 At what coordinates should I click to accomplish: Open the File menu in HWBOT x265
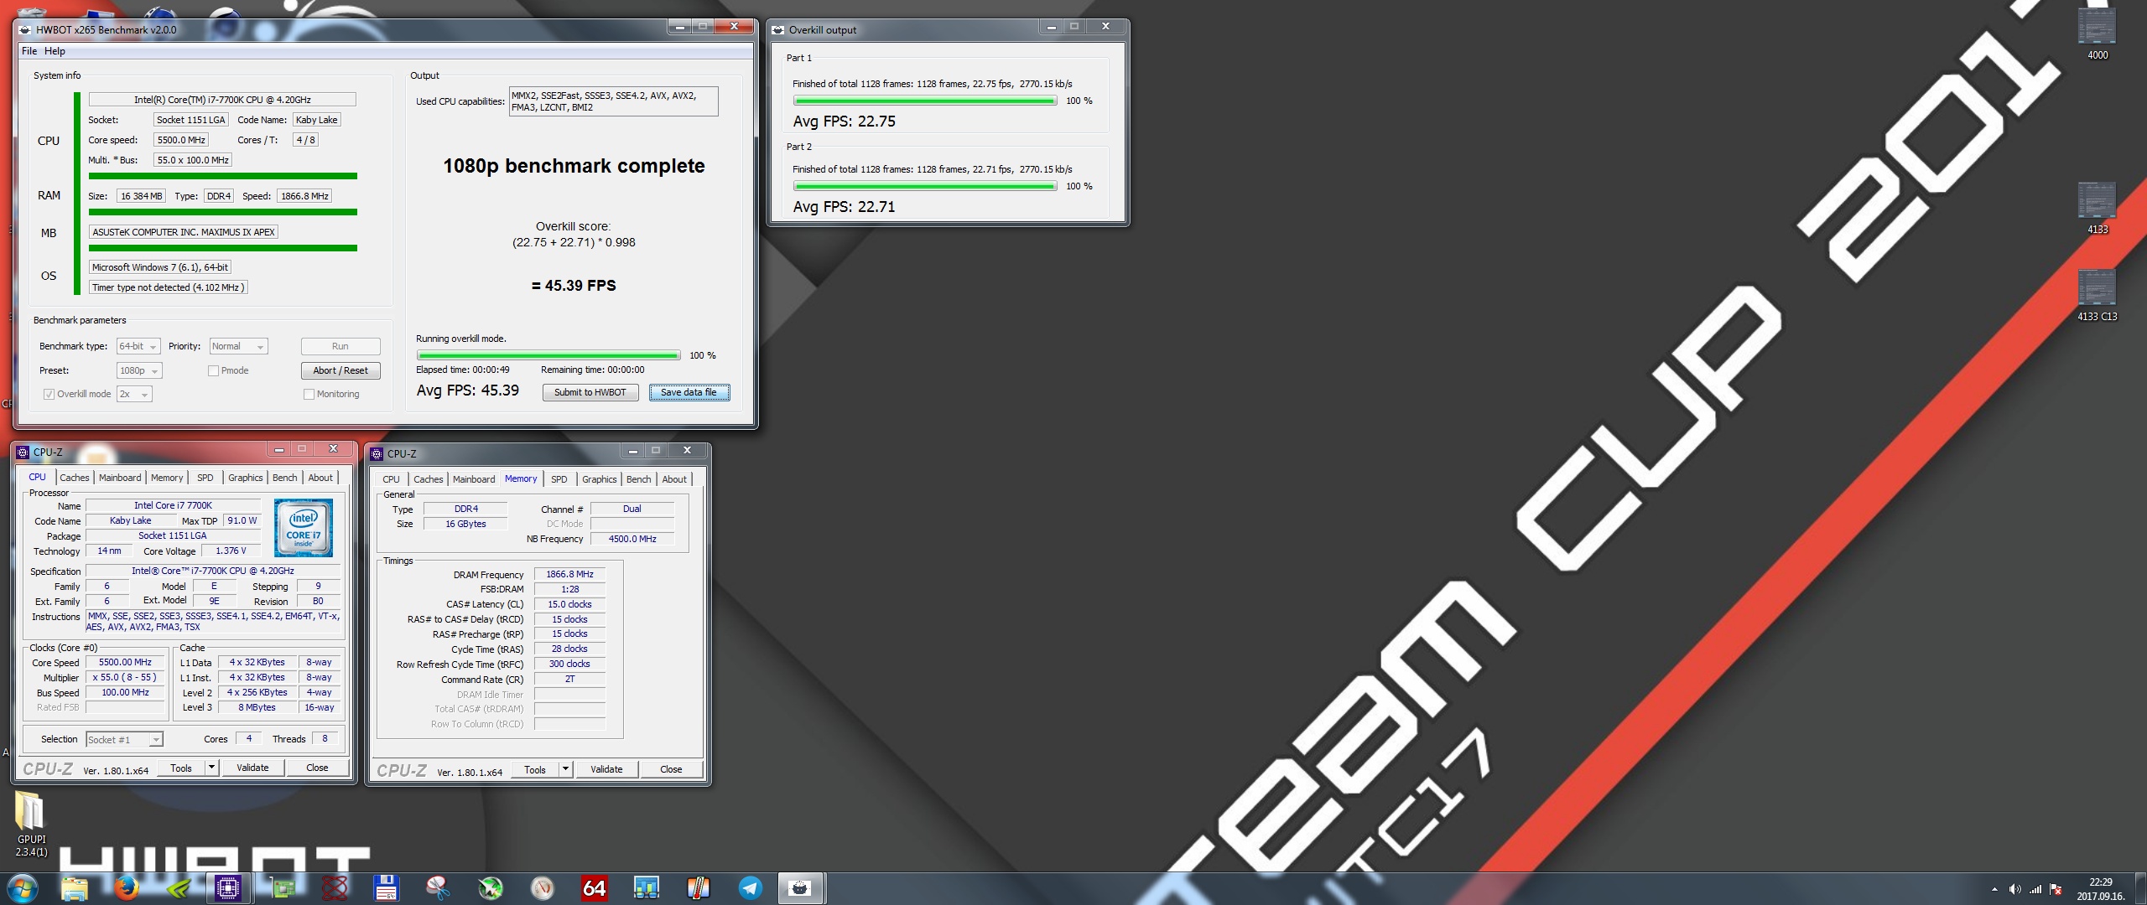(x=29, y=51)
